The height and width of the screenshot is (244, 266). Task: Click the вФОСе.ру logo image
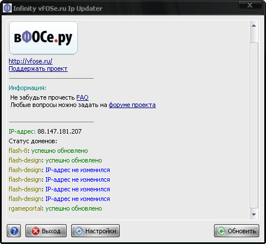click(x=43, y=38)
